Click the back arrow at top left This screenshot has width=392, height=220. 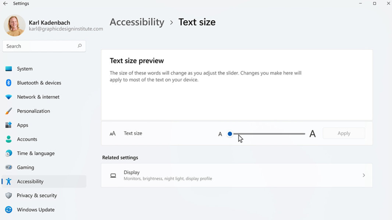[5, 3]
